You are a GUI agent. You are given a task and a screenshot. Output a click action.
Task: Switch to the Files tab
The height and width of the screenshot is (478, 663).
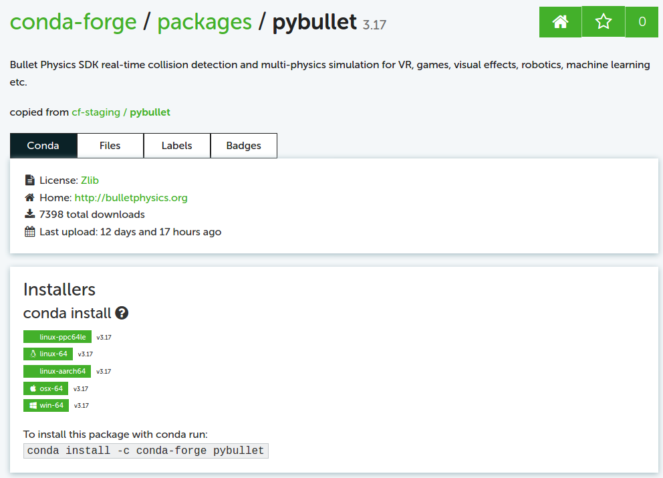110,145
